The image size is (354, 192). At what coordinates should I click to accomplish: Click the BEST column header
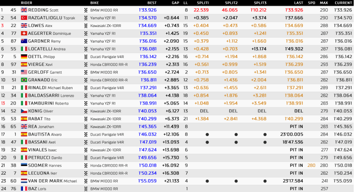click(152, 3)
